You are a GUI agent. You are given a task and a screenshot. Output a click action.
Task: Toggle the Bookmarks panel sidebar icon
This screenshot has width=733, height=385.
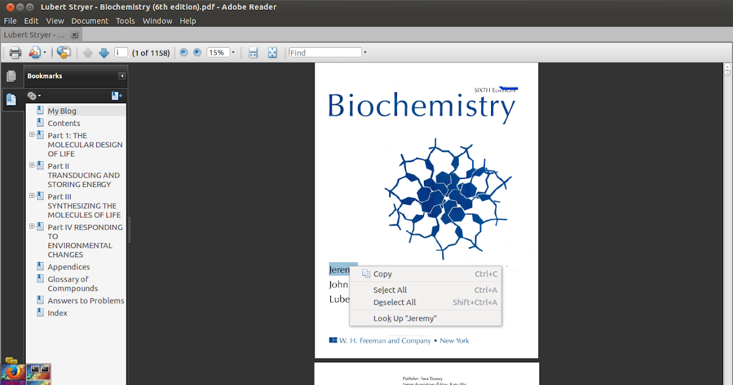click(11, 99)
